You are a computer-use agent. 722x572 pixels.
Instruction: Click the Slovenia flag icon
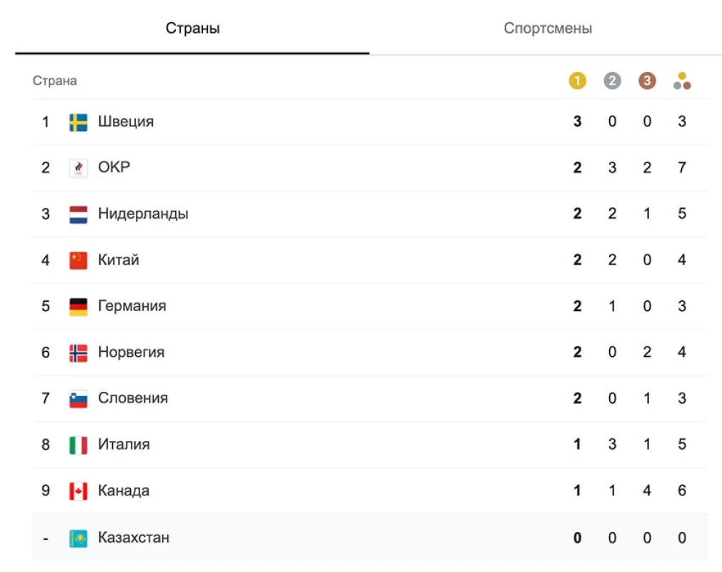[79, 399]
